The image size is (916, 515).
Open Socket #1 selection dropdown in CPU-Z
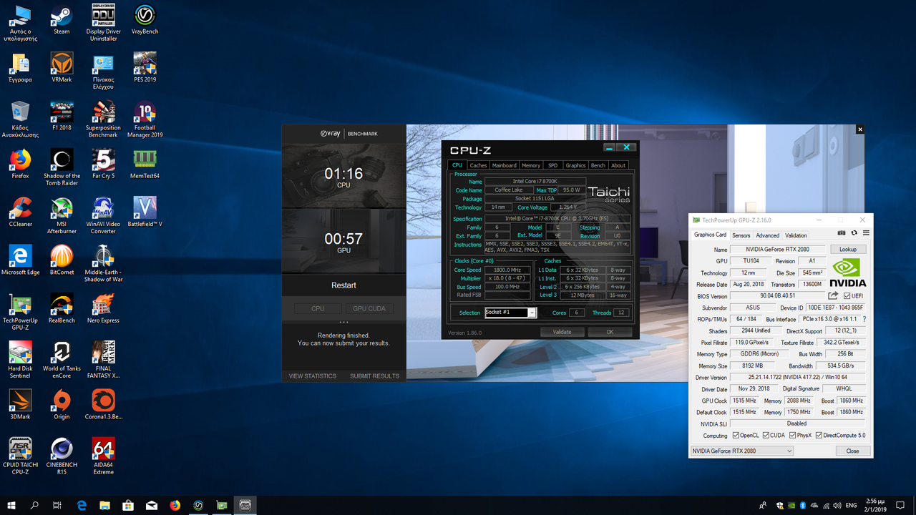510,313
